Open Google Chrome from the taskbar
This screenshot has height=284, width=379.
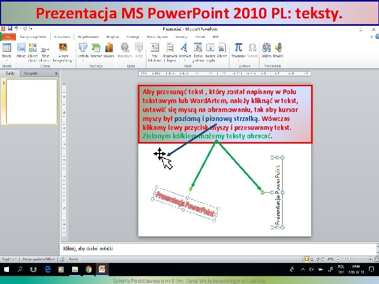88,269
